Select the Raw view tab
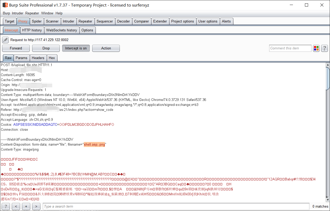Viewport: 330px width, 211px height. pos(8,58)
